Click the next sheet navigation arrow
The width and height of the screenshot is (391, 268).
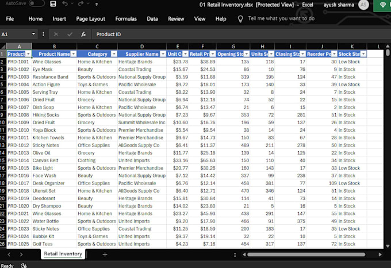[21, 255]
